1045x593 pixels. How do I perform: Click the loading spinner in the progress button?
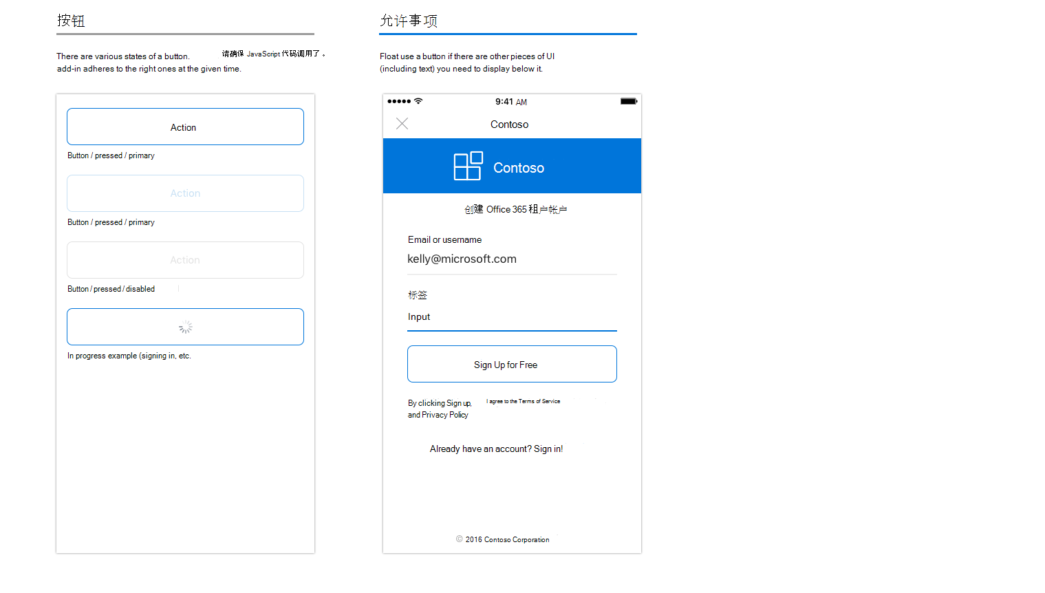point(186,327)
